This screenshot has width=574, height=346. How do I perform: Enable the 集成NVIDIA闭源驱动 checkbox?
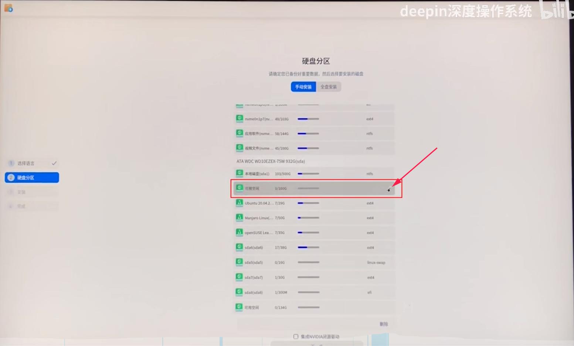pos(296,336)
